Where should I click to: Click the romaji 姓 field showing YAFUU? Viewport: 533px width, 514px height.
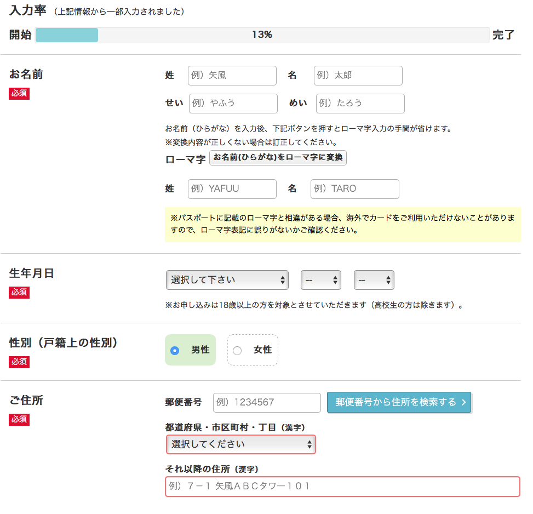pyautogui.click(x=232, y=189)
